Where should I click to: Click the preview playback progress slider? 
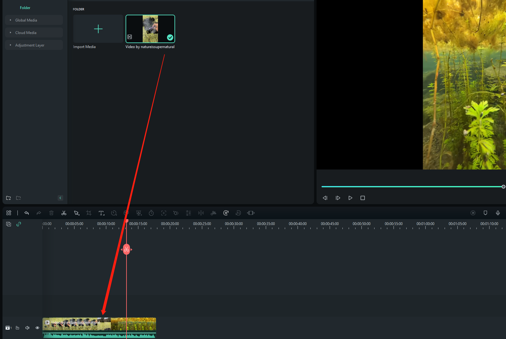[x=412, y=187]
